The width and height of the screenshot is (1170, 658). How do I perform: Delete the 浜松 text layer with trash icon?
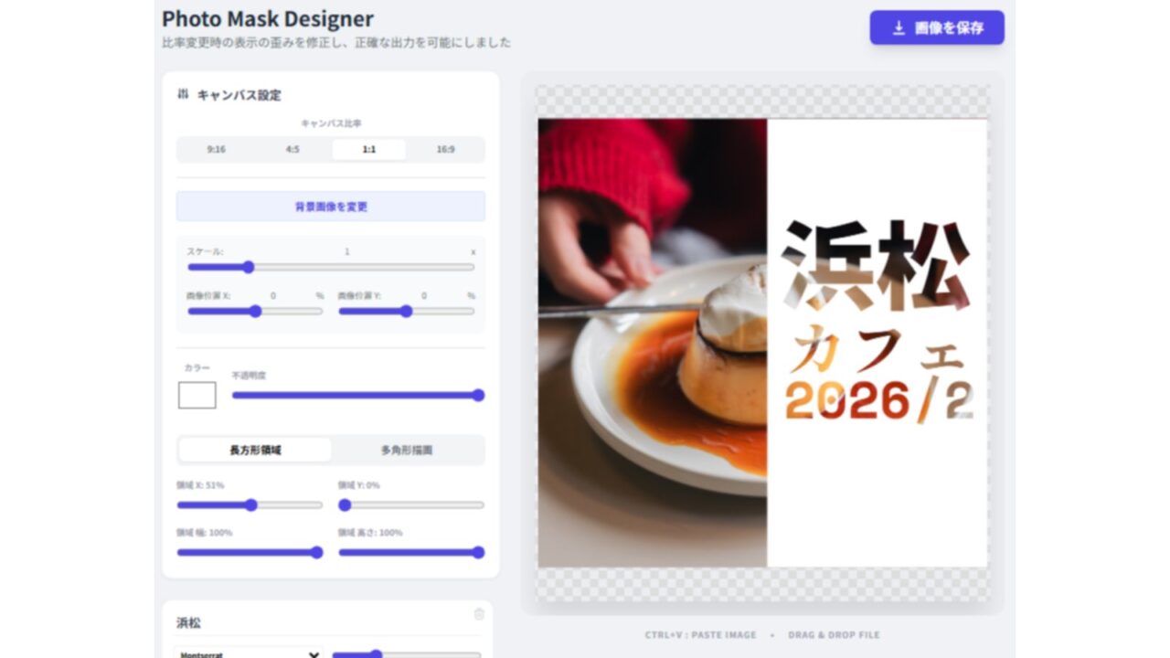tap(479, 614)
